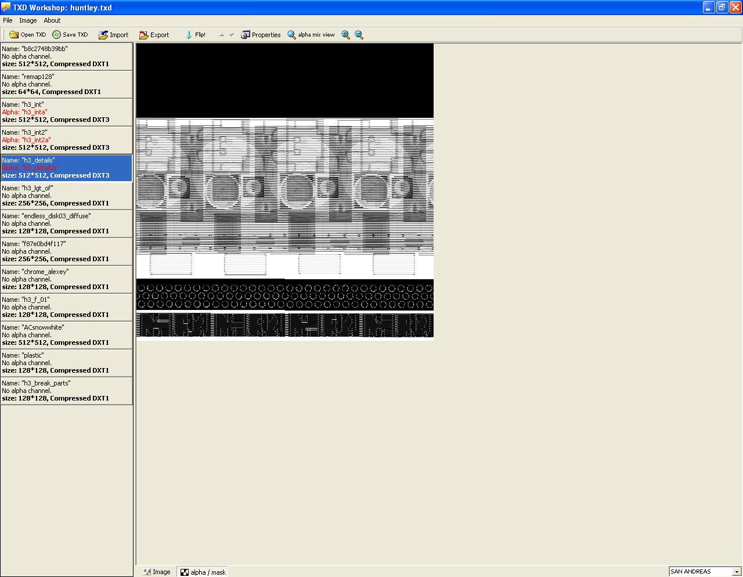Select the plastic texture
Viewport: 743px width, 577px height.
tap(67, 363)
